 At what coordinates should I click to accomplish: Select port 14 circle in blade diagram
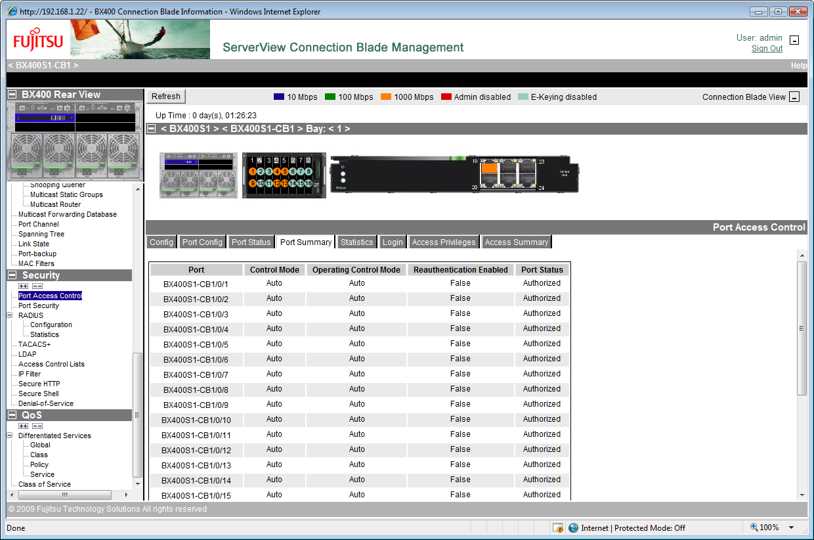click(292, 183)
